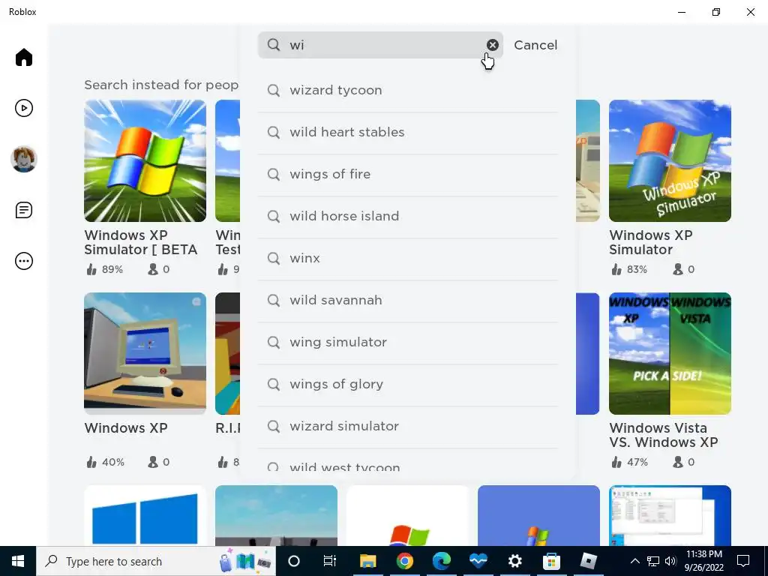Open Cortana circle icon in taskbar
768x576 pixels.
tap(294, 561)
